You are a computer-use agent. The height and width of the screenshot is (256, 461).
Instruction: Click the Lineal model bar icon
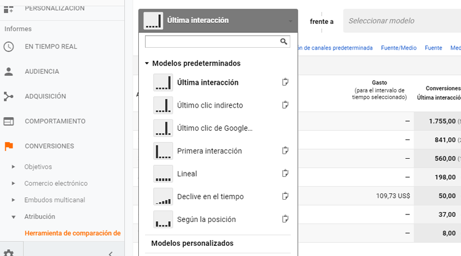163,174
